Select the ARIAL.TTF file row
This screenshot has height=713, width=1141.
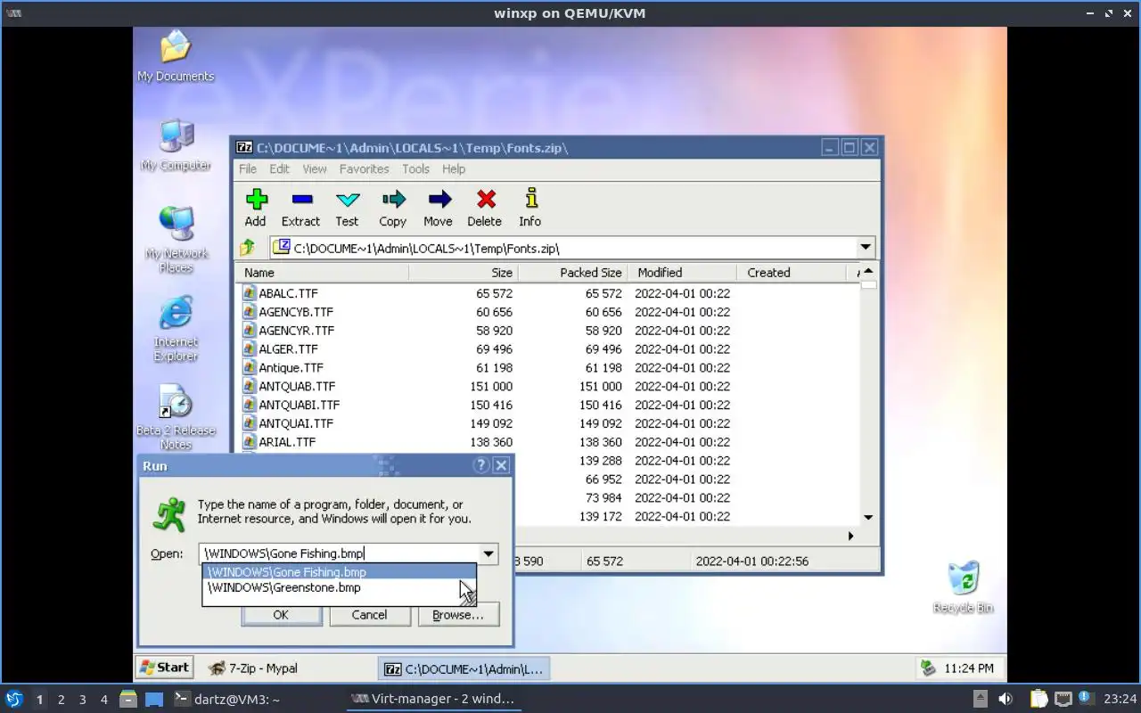click(x=547, y=442)
